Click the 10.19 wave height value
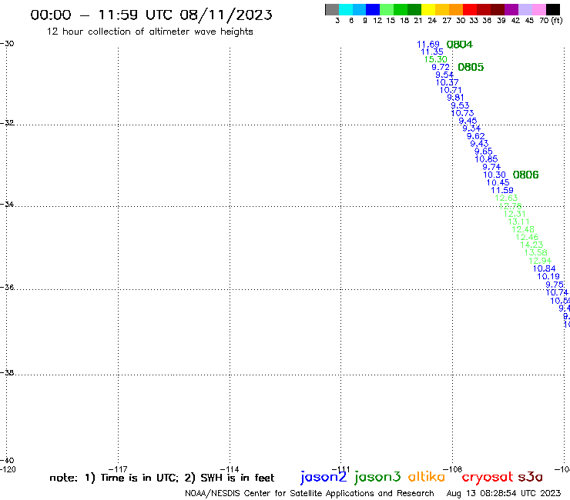 coord(548,276)
